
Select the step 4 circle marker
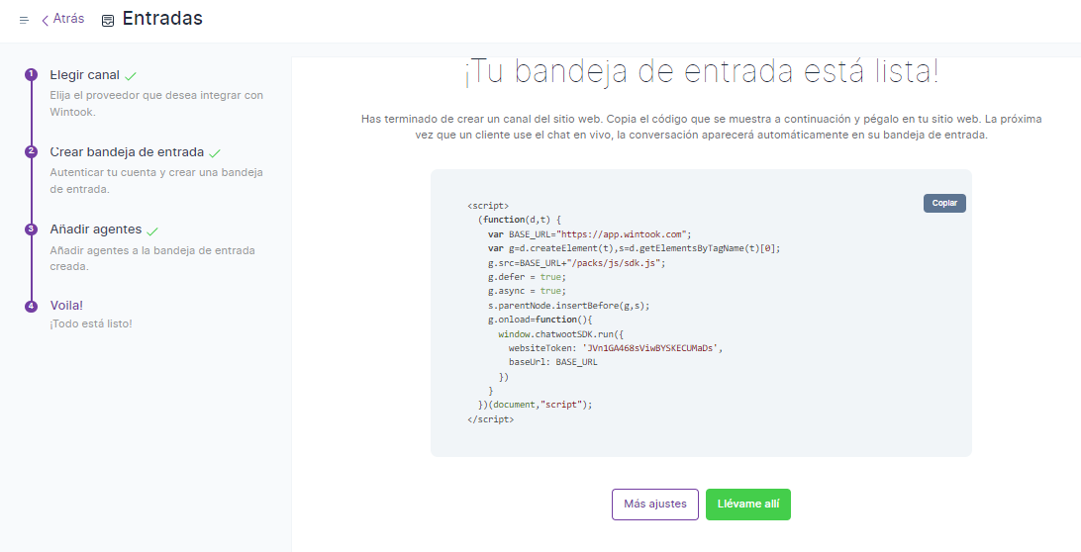point(31,306)
